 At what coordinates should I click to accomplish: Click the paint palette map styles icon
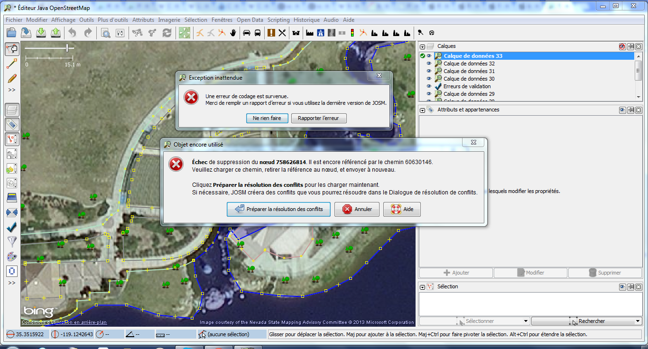pos(12,257)
